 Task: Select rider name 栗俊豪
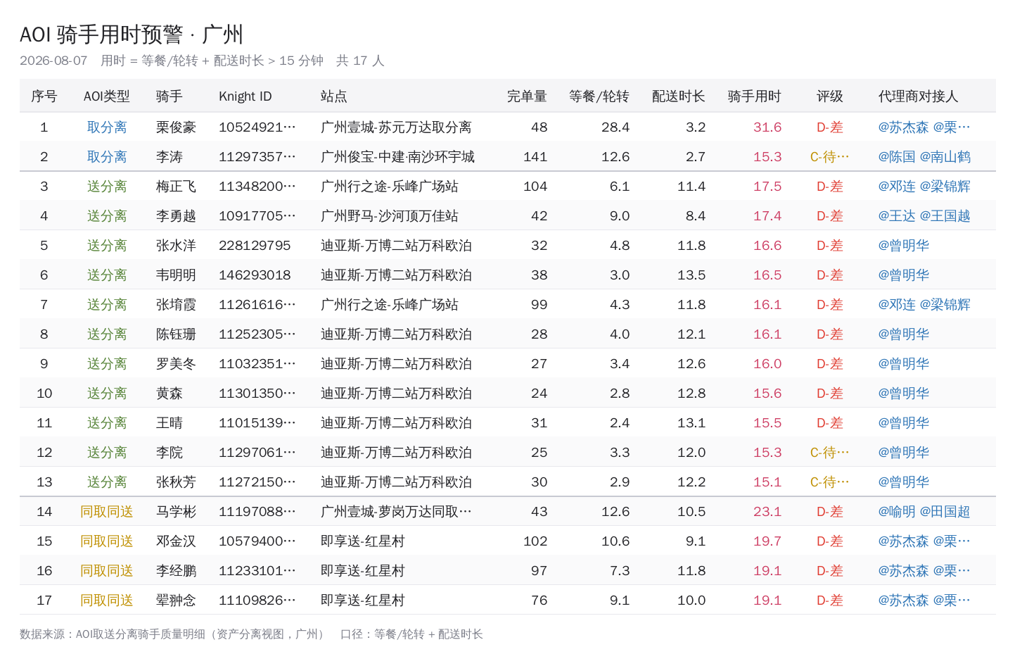pos(176,127)
